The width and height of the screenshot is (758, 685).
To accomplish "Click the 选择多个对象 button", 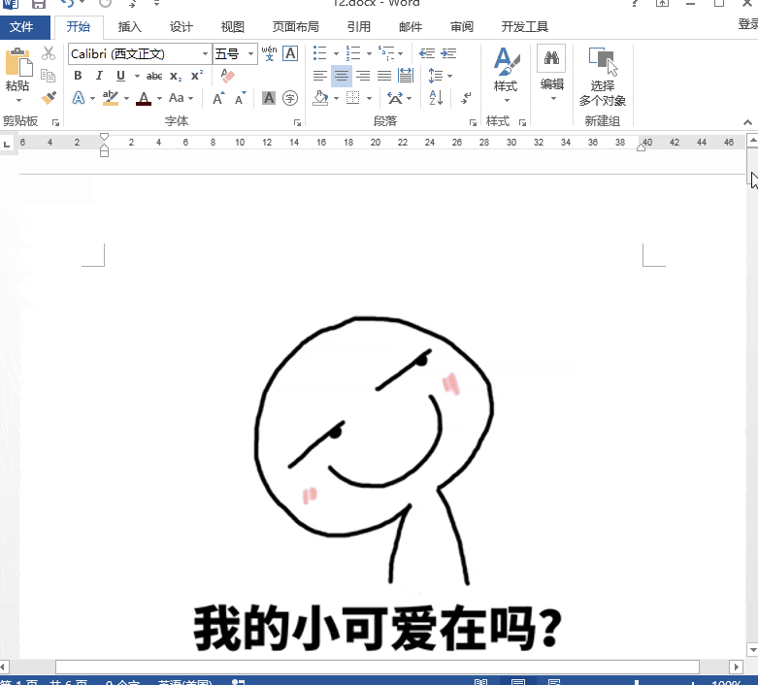I will [603, 77].
